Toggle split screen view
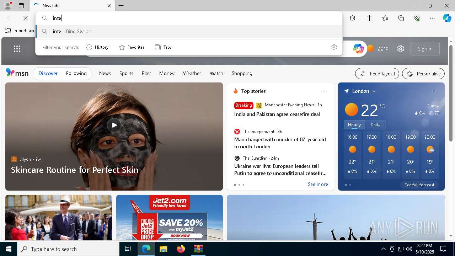This screenshot has width=455, height=256. (x=369, y=18)
